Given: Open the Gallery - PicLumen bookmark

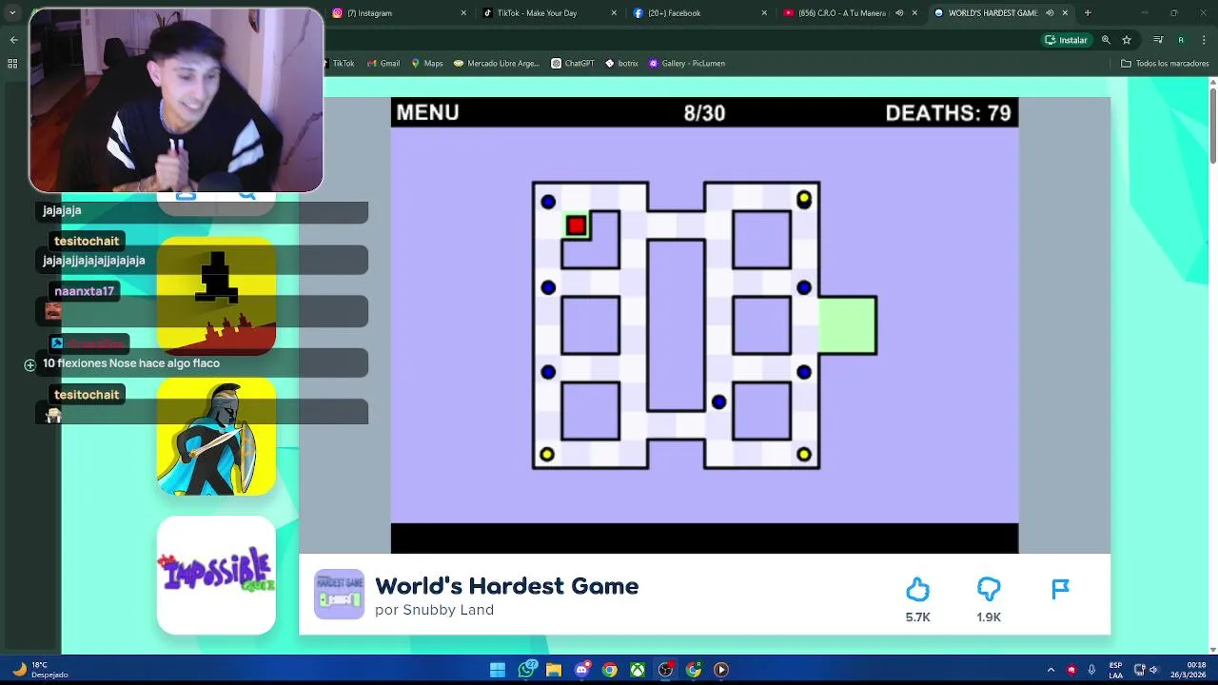Looking at the screenshot, I should point(687,64).
